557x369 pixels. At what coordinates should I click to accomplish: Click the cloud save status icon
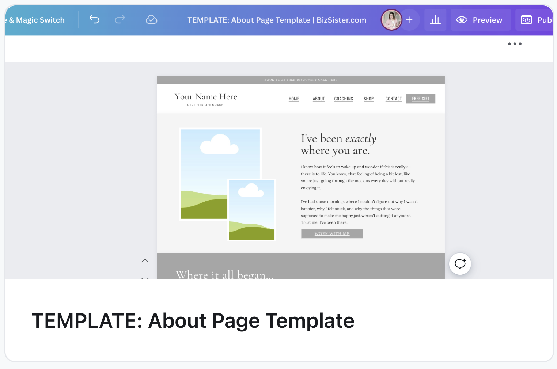151,20
